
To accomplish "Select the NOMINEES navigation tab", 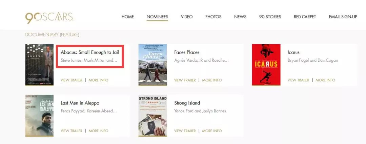I will [157, 17].
